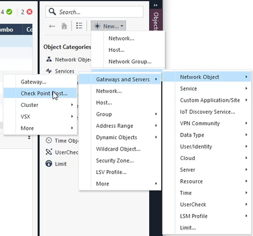Switch to the list view icon
The height and width of the screenshot is (236, 253).
[x=79, y=26]
